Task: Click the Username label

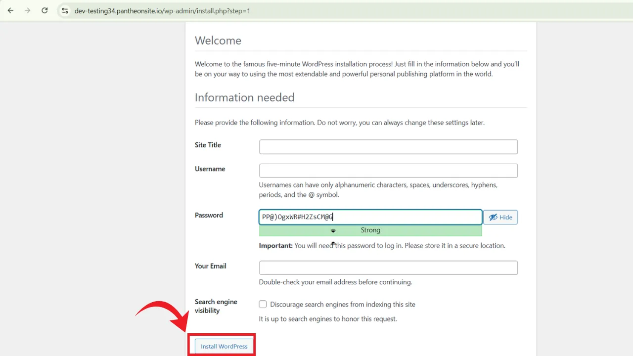Action: coord(210,169)
